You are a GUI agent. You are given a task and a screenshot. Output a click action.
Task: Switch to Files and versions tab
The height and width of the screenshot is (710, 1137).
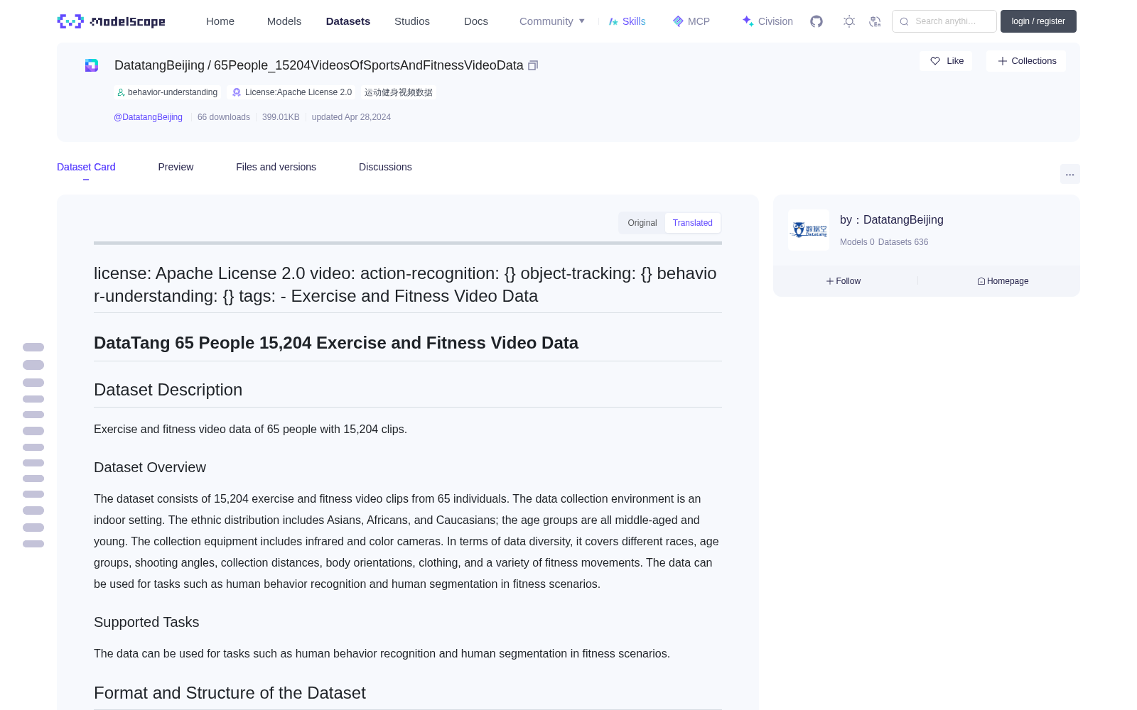point(276,167)
